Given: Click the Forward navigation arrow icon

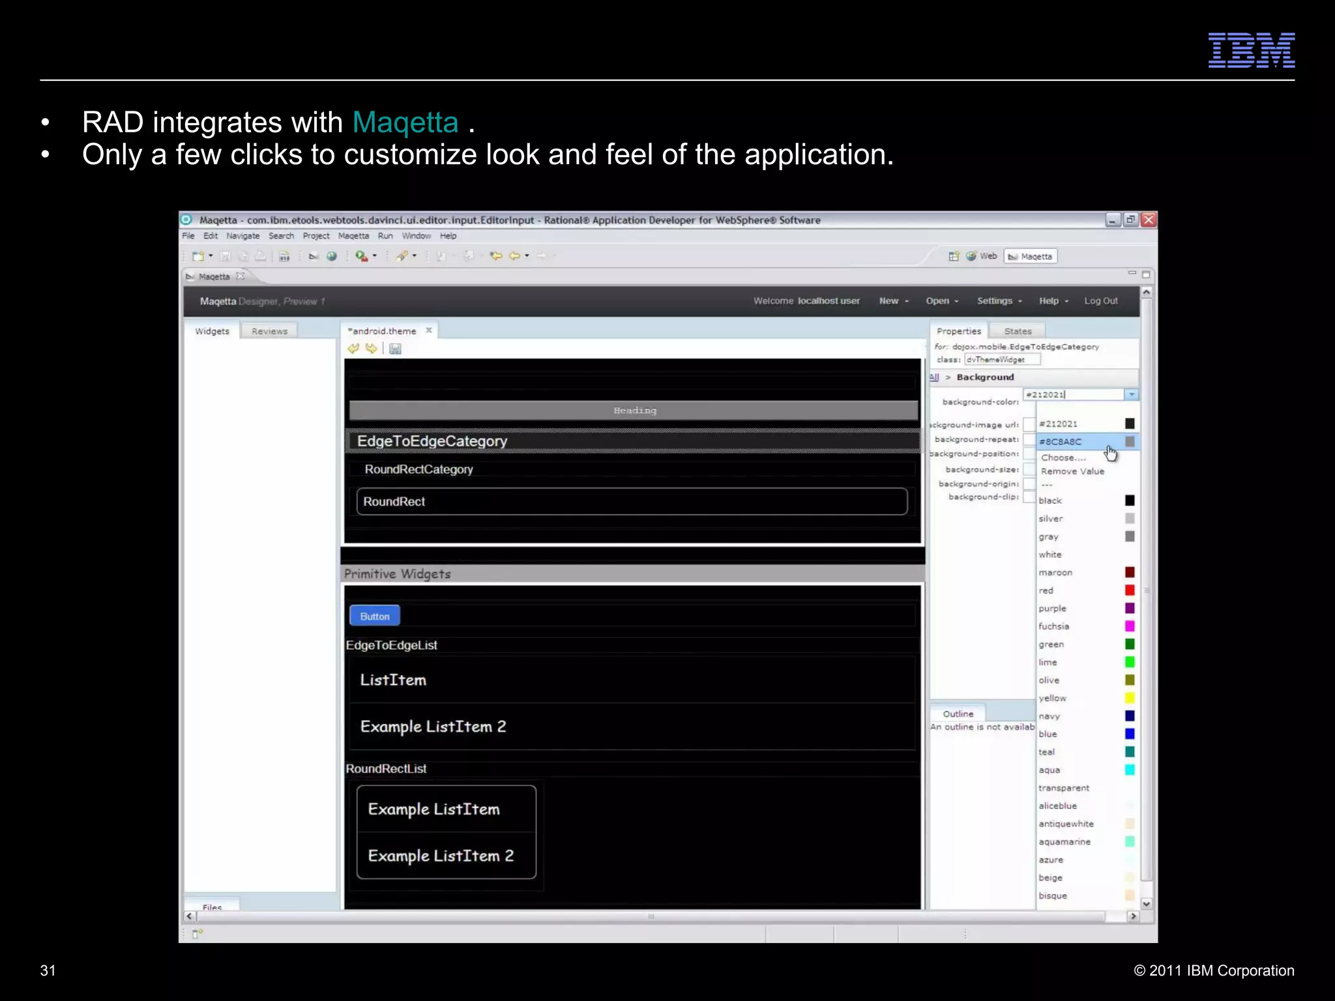Looking at the screenshot, I should tap(541, 256).
